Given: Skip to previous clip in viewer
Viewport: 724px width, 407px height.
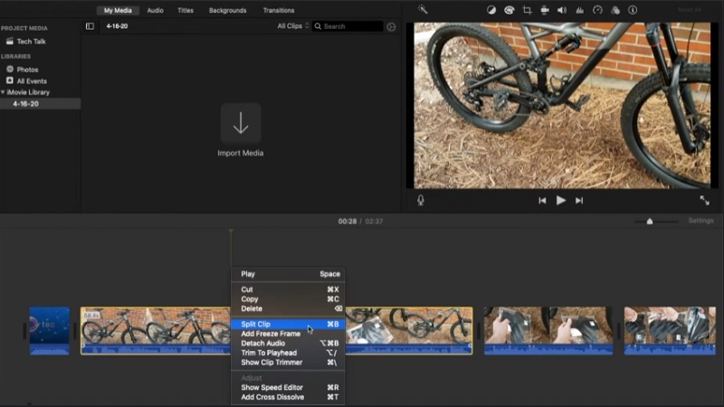Looking at the screenshot, I should coord(542,200).
